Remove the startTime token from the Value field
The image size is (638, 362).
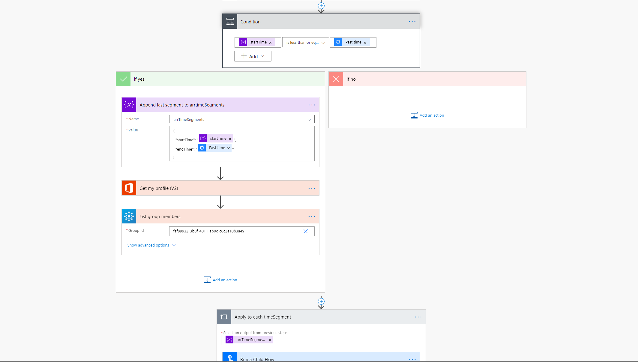click(230, 139)
